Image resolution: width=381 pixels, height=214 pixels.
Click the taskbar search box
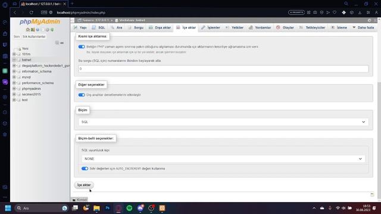pyautogui.click(x=41, y=208)
